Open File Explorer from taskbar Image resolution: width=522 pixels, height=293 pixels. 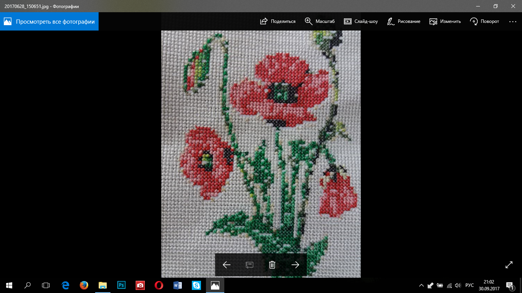(x=103, y=285)
